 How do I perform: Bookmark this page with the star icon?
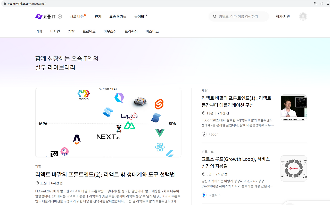click(328, 4)
